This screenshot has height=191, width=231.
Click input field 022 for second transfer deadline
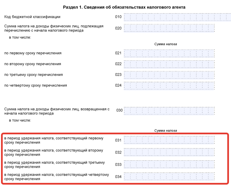pyautogui.click(x=169, y=64)
